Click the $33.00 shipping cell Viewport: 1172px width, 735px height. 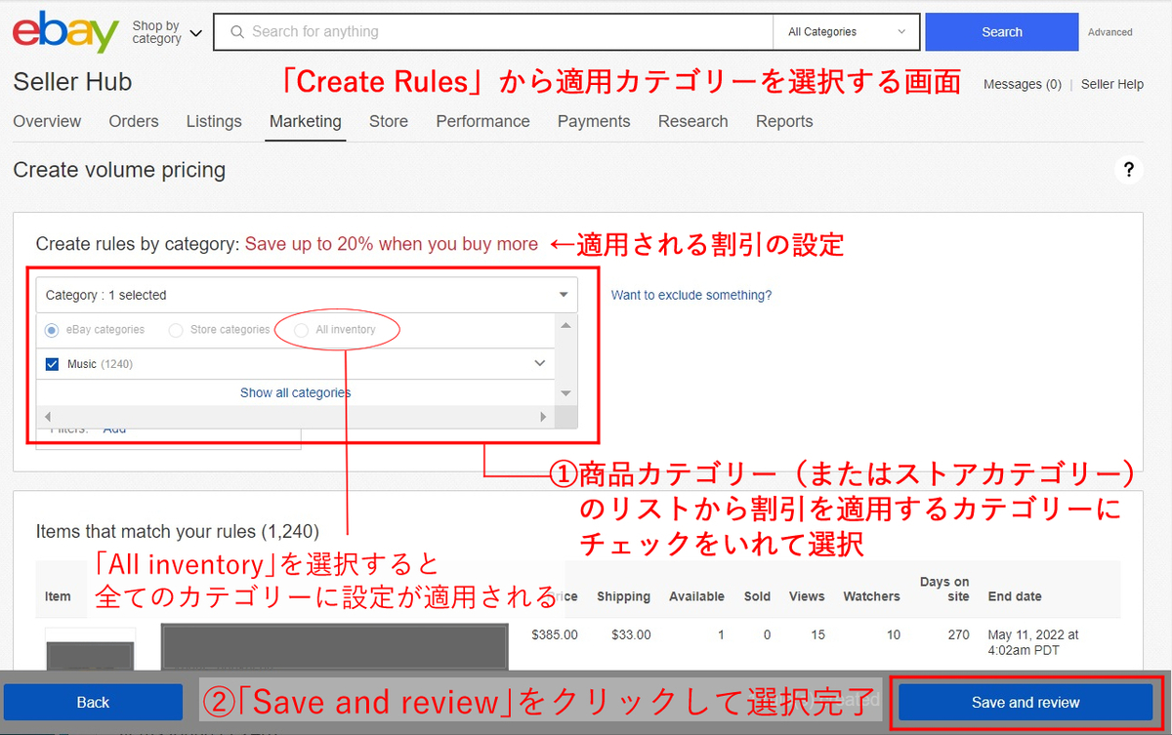(x=631, y=634)
